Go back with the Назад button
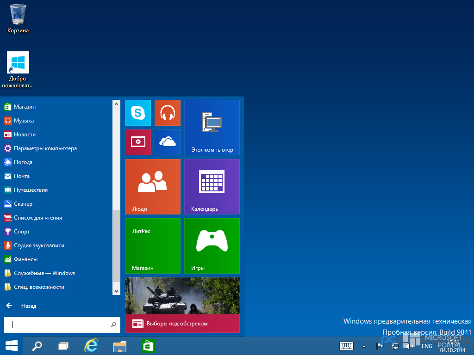Screen dimensions: 474x355 pyautogui.click(x=21, y=306)
